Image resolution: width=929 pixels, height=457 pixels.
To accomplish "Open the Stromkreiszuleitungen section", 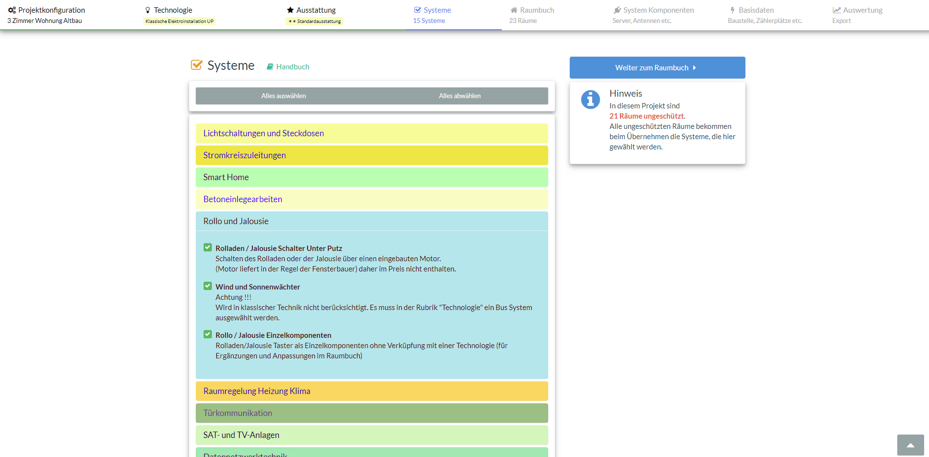I will [x=245, y=155].
